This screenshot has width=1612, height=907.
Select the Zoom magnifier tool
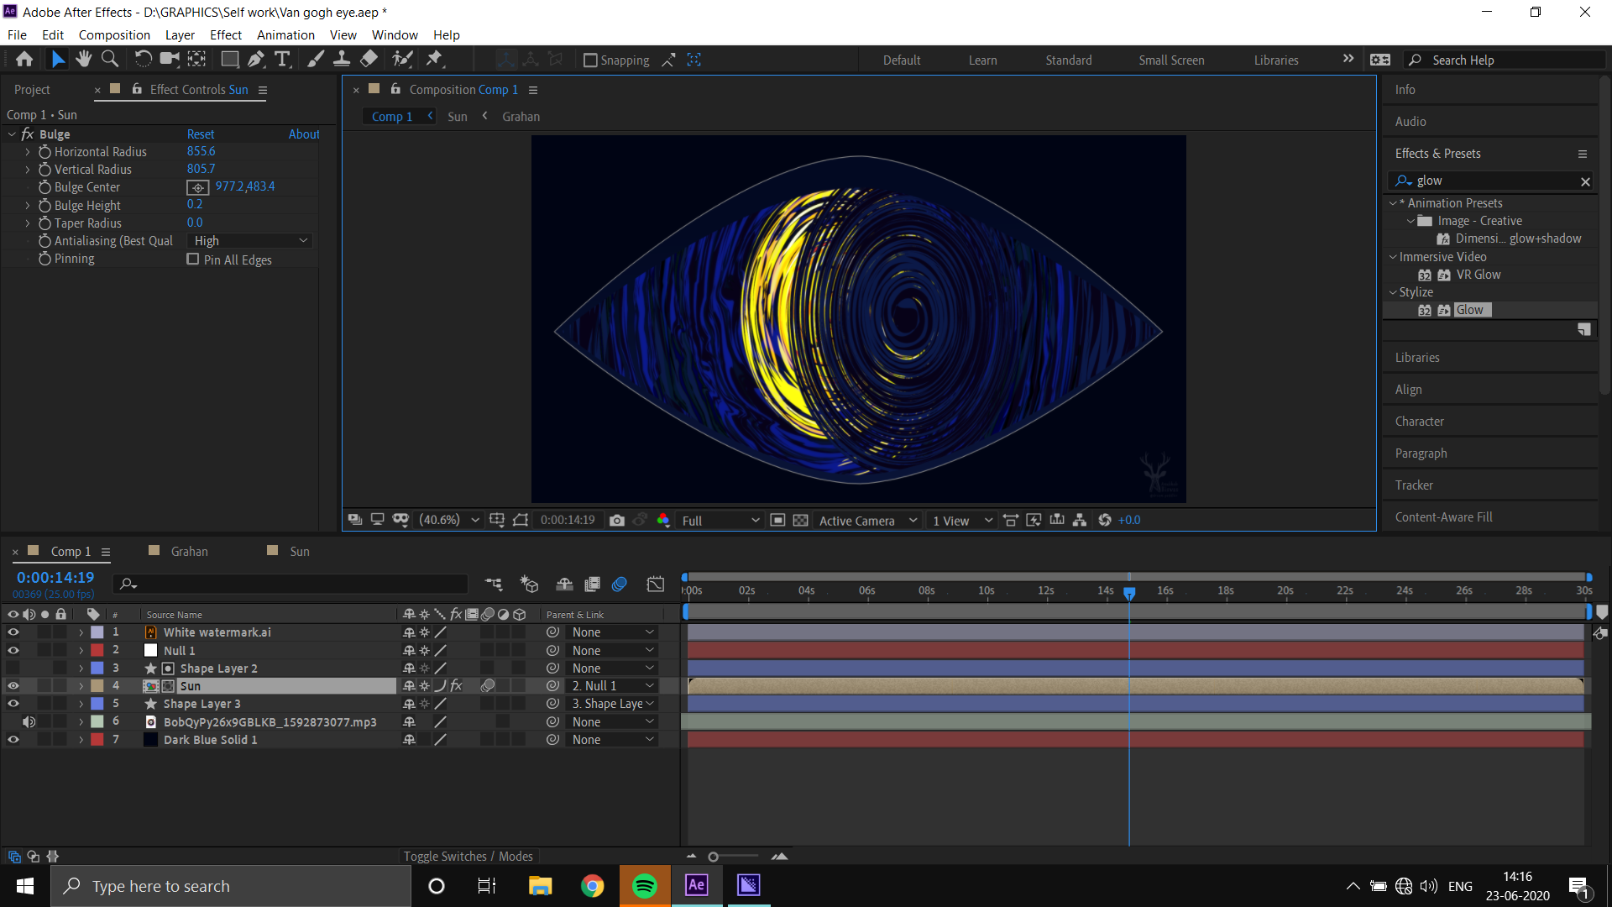pyautogui.click(x=110, y=60)
